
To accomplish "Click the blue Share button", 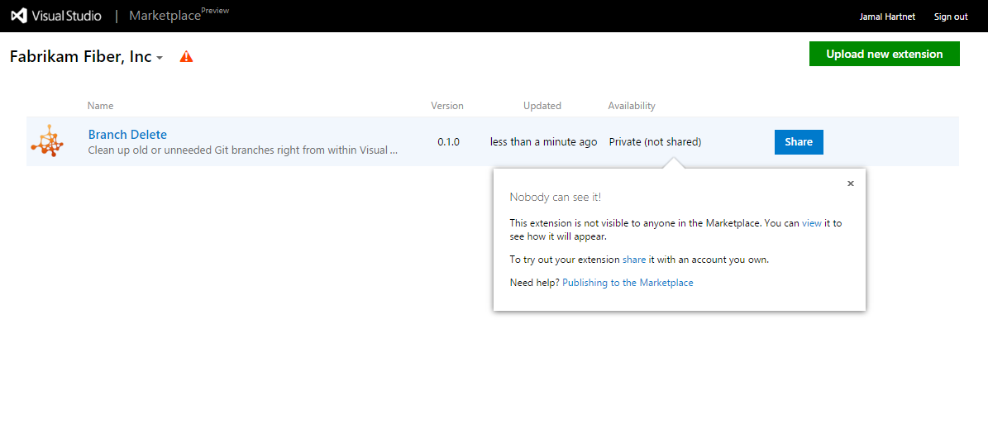I will pos(799,141).
